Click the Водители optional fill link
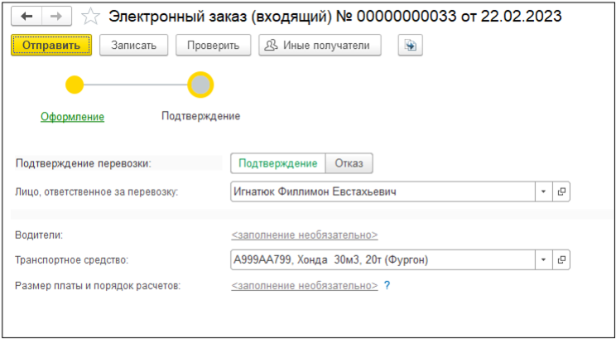 coord(304,235)
